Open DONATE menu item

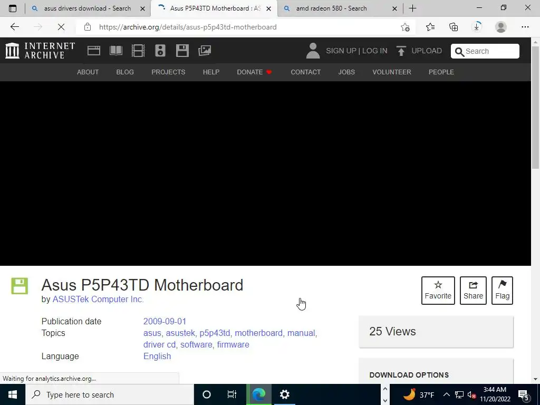tap(254, 72)
